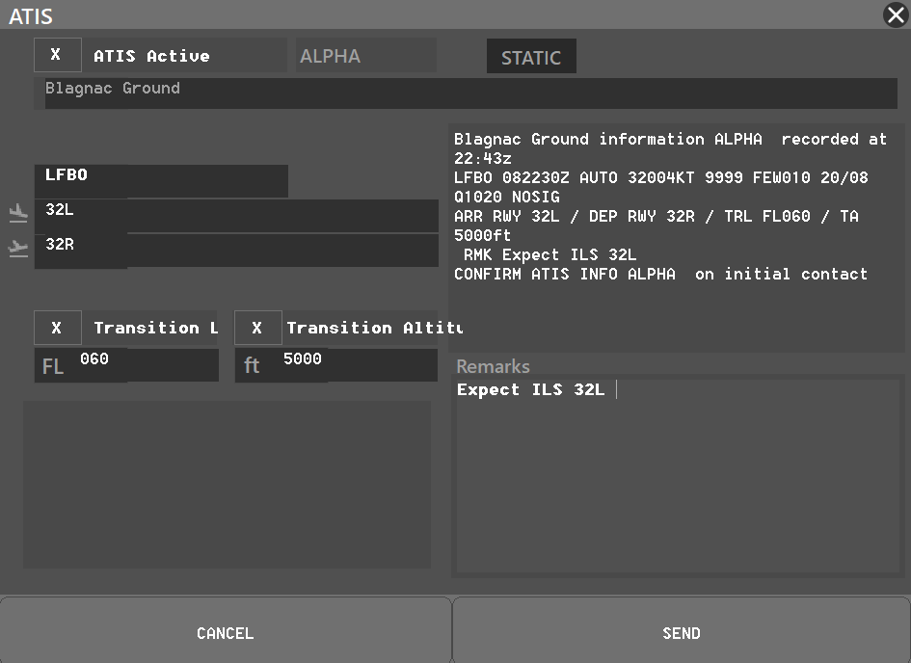
Task: Click the Remarks text area
Action: [x=678, y=476]
